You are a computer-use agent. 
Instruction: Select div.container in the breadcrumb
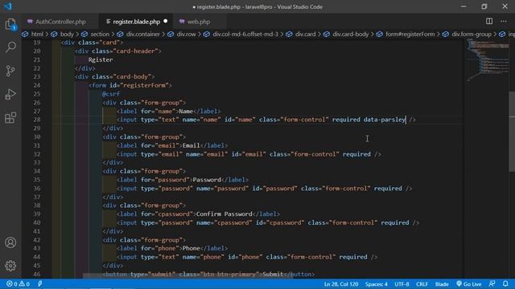click(x=143, y=34)
